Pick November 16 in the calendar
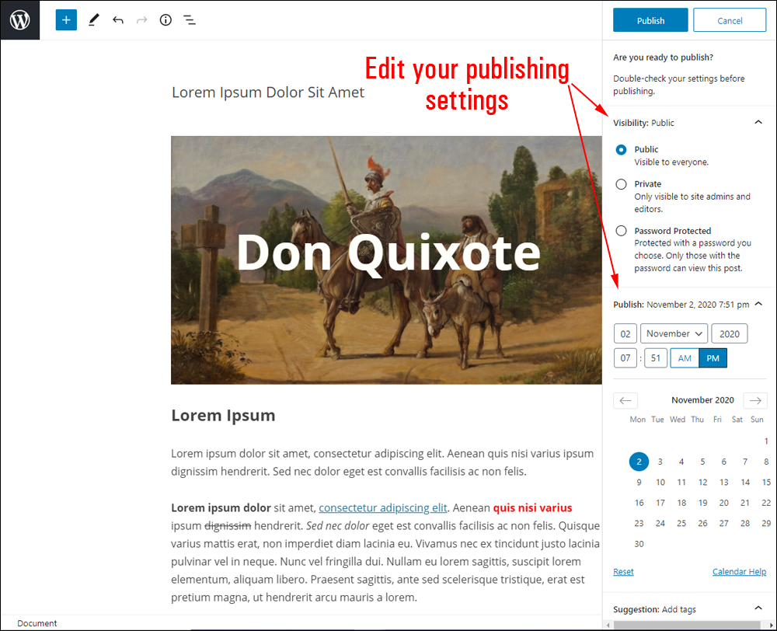 pyautogui.click(x=639, y=503)
